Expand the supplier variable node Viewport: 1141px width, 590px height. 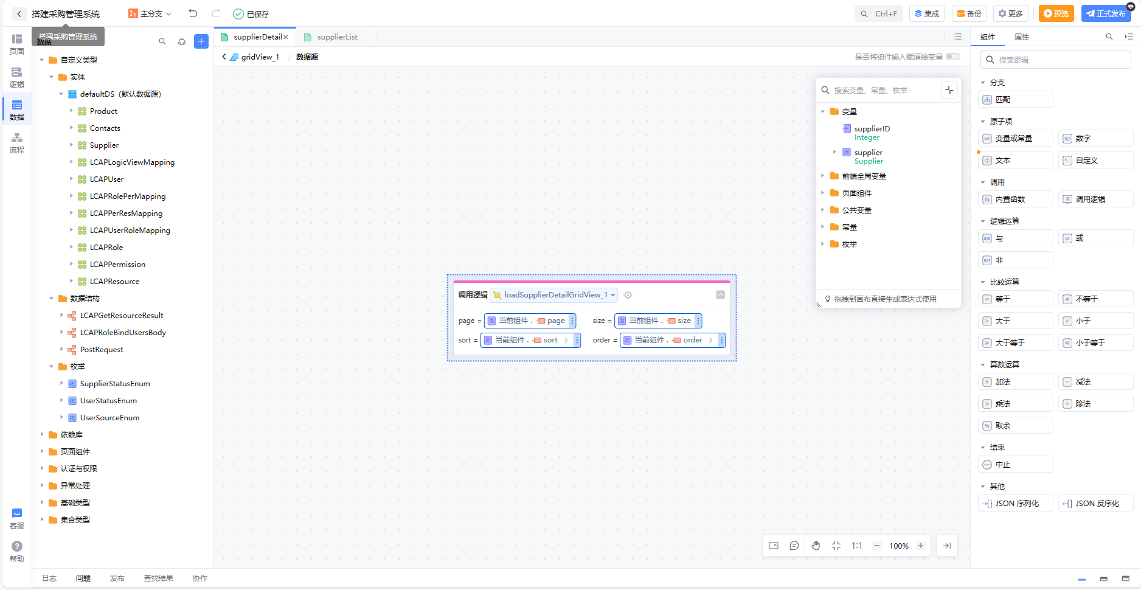(834, 152)
